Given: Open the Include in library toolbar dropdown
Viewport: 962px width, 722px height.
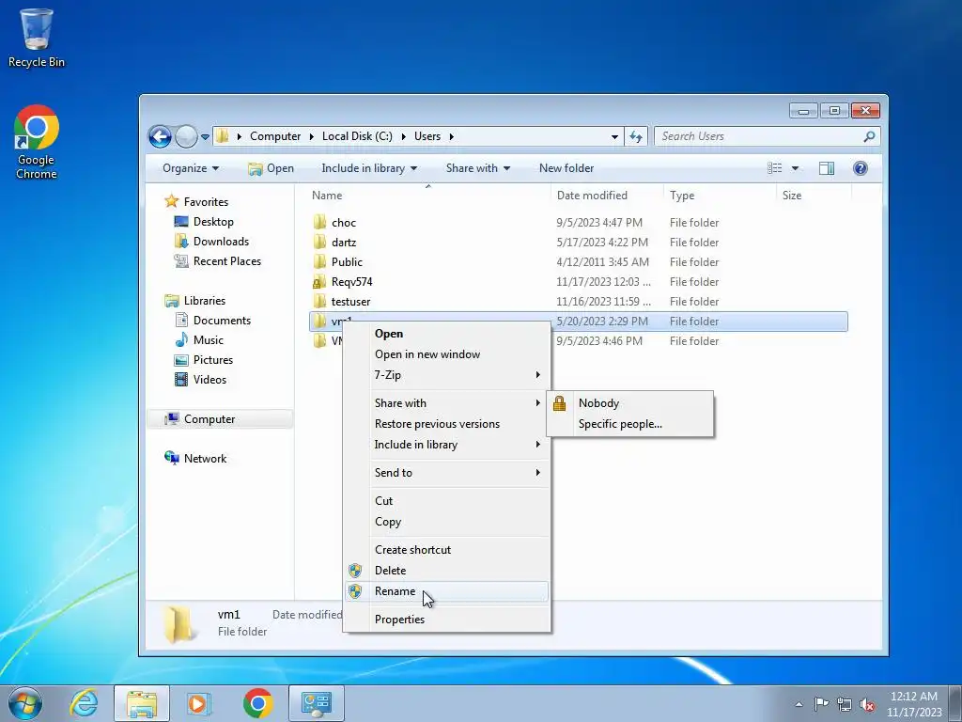Looking at the screenshot, I should pos(369,168).
